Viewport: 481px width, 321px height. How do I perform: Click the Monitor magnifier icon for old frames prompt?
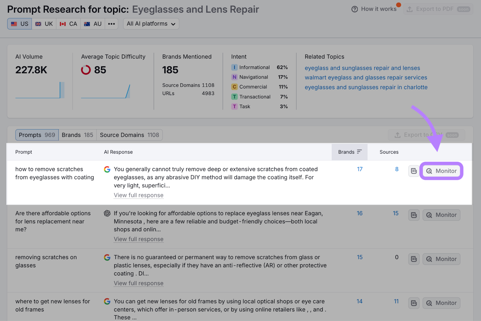[x=429, y=303]
